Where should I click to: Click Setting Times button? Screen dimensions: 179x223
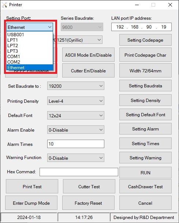(145, 144)
